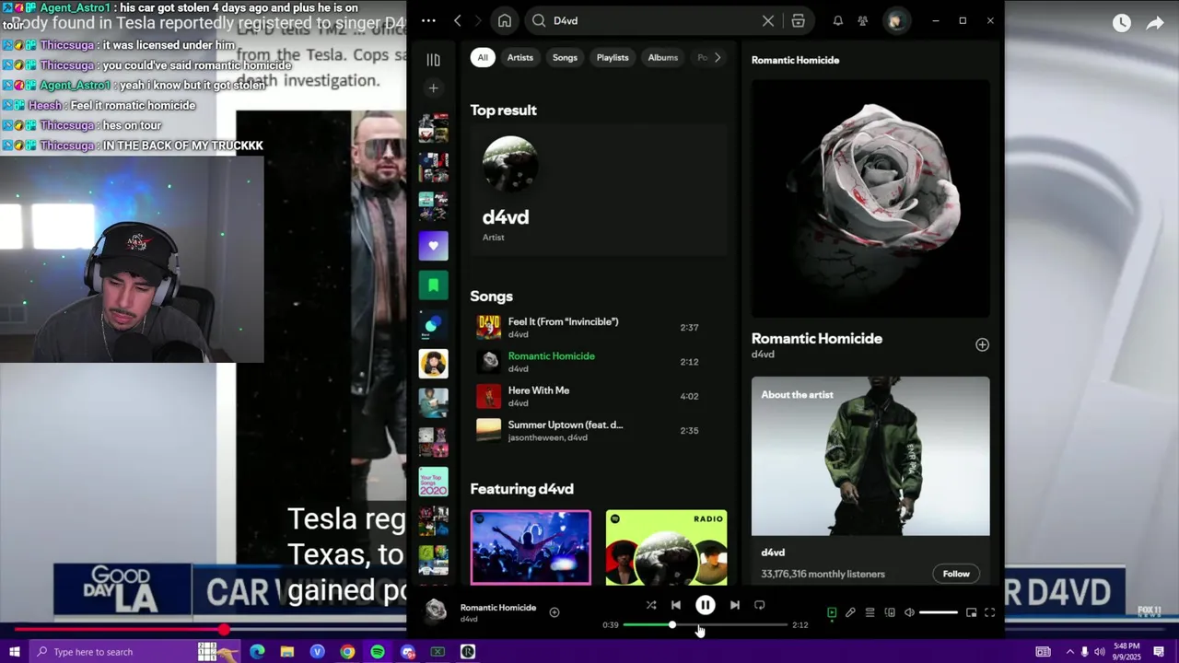Follow d4vd
This screenshot has width=1179, height=663.
(x=956, y=574)
